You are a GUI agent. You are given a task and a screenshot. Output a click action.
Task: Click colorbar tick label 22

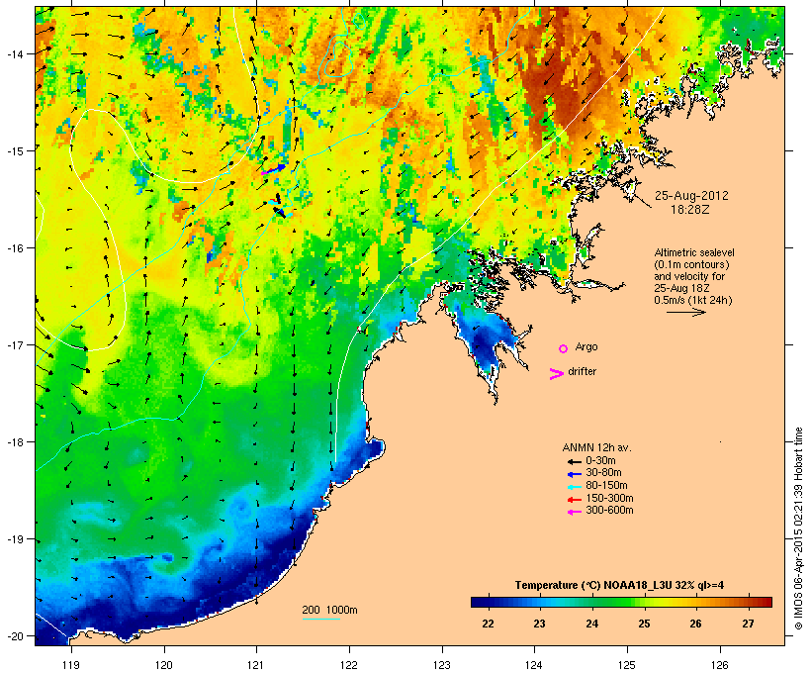[488, 624]
